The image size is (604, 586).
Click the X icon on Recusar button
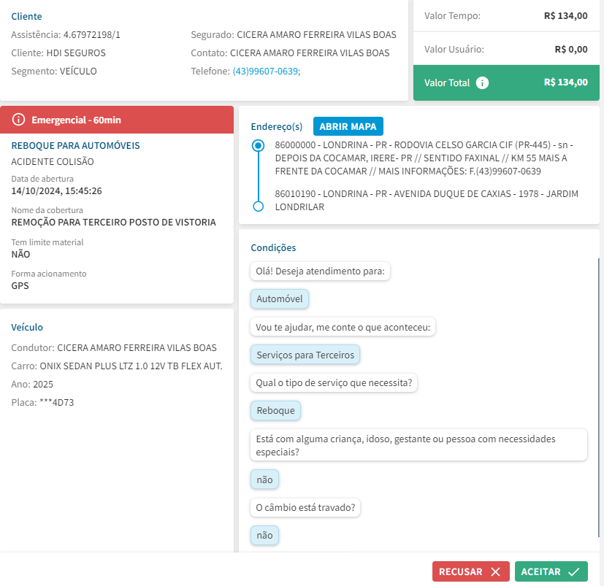tap(496, 571)
